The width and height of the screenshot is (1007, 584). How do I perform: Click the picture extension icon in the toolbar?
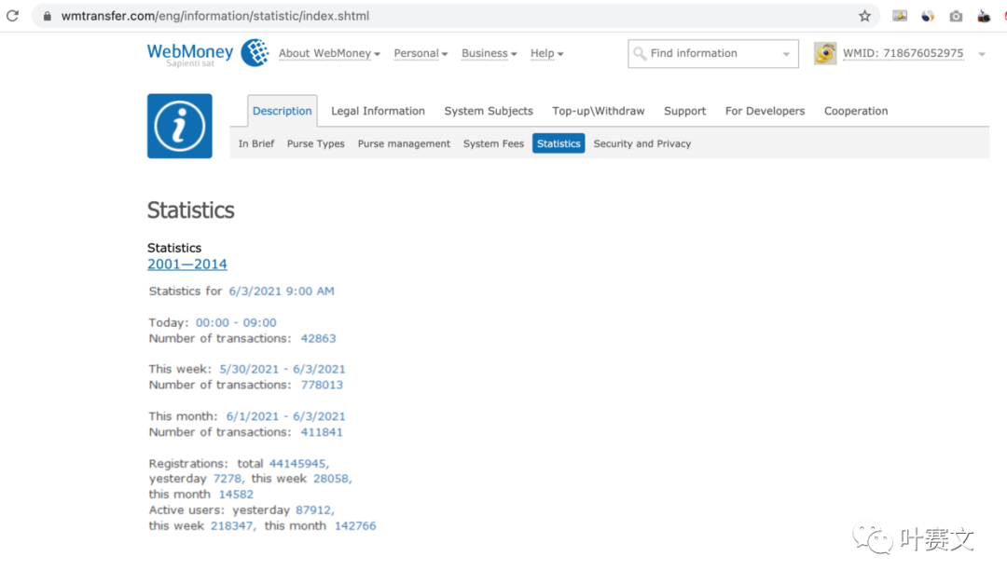click(x=900, y=16)
